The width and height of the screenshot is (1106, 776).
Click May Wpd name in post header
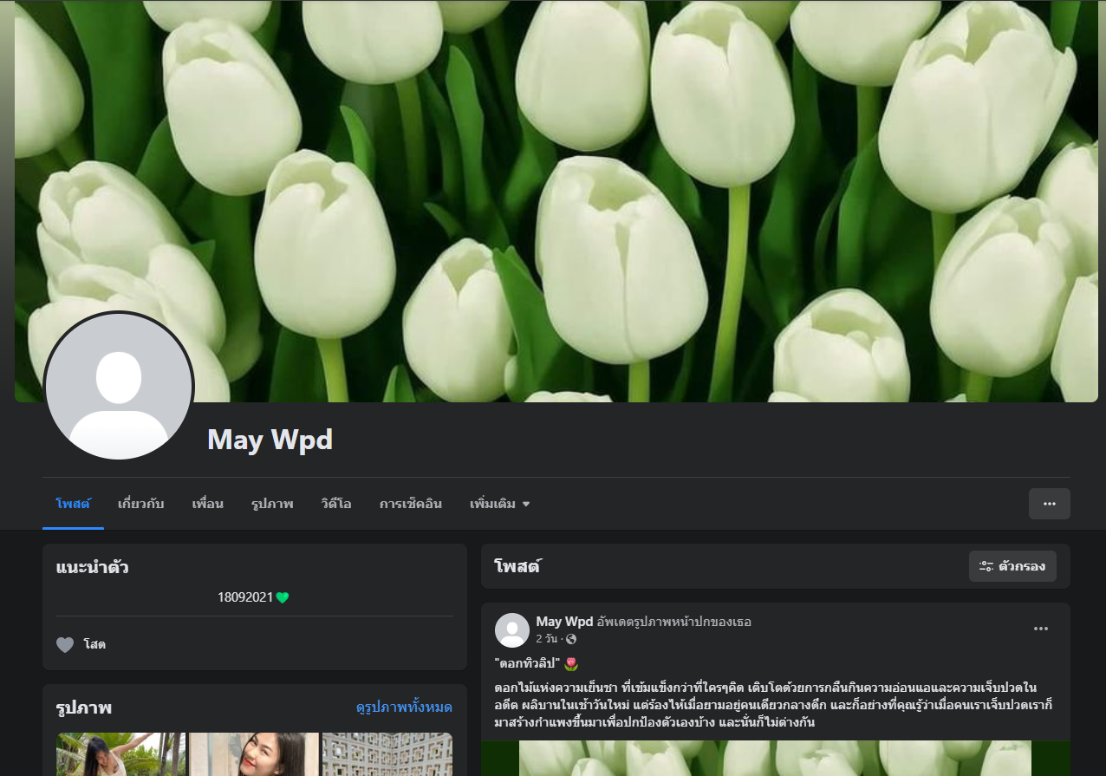pyautogui.click(x=564, y=622)
